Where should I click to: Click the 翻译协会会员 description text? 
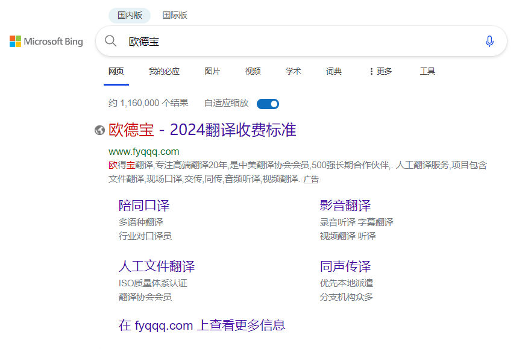tap(145, 297)
